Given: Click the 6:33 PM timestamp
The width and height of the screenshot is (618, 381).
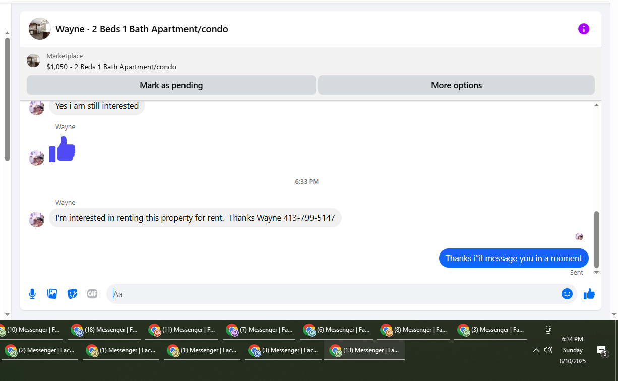Looking at the screenshot, I should (x=306, y=181).
